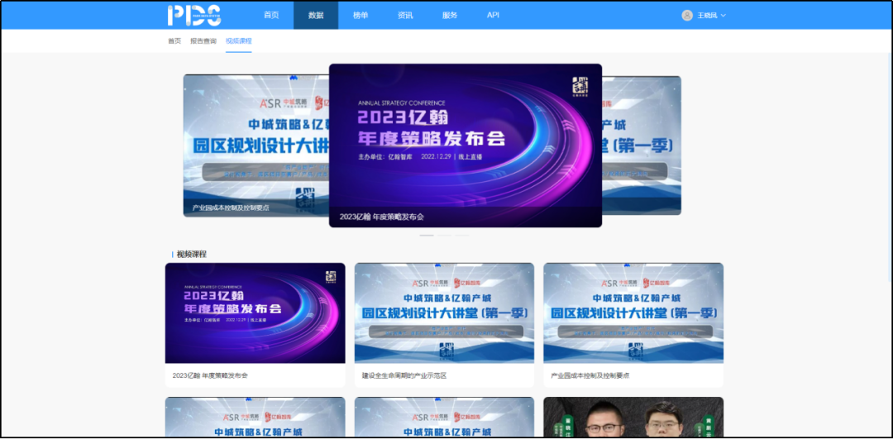This screenshot has width=893, height=439.
Task: Click 首页 in the white sub-navigation bar
Action: click(x=174, y=41)
